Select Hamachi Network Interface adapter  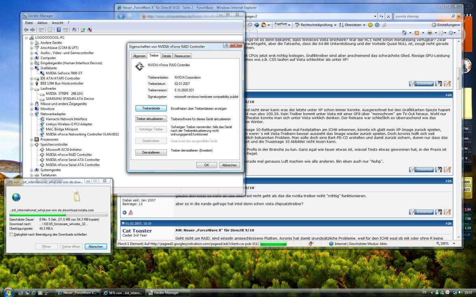[66, 119]
